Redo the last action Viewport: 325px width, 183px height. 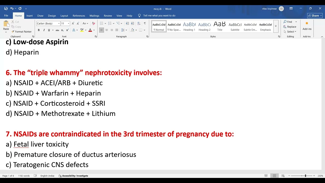20,8
